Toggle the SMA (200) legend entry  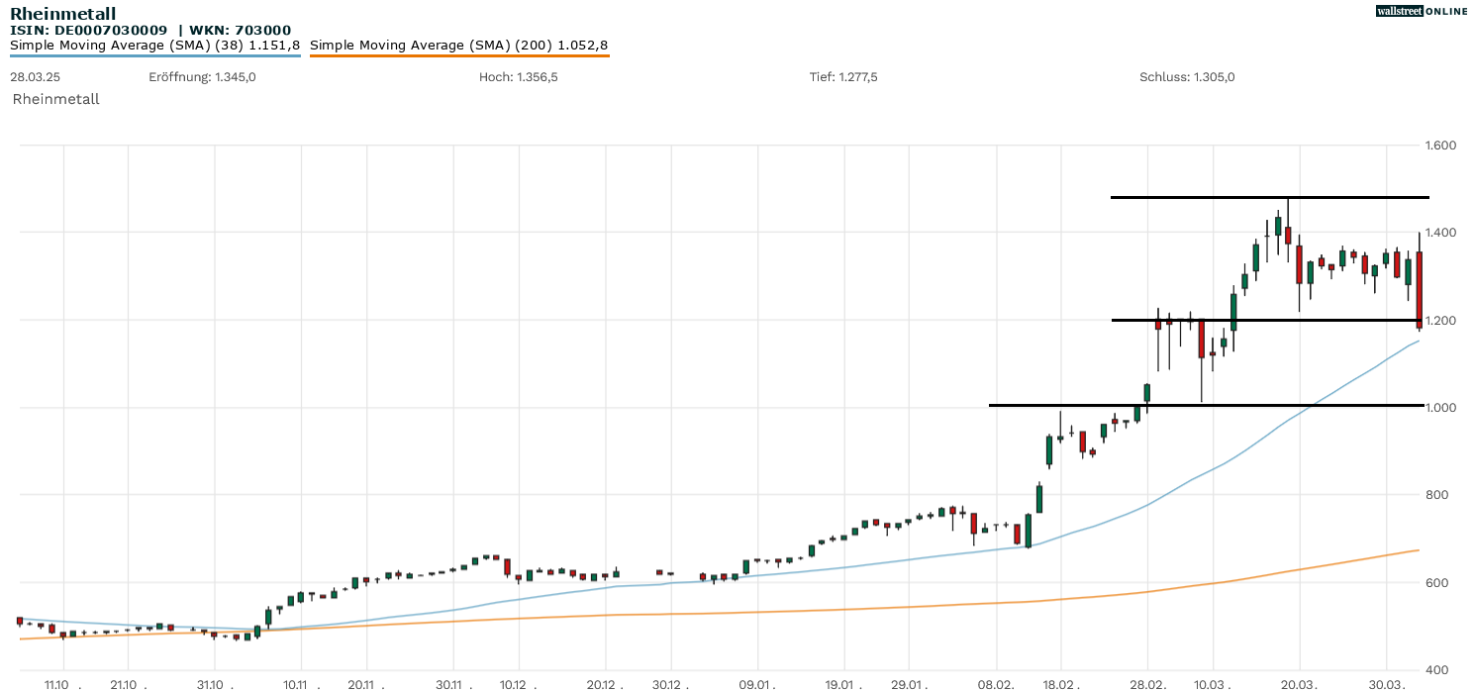pyautogui.click(x=458, y=45)
